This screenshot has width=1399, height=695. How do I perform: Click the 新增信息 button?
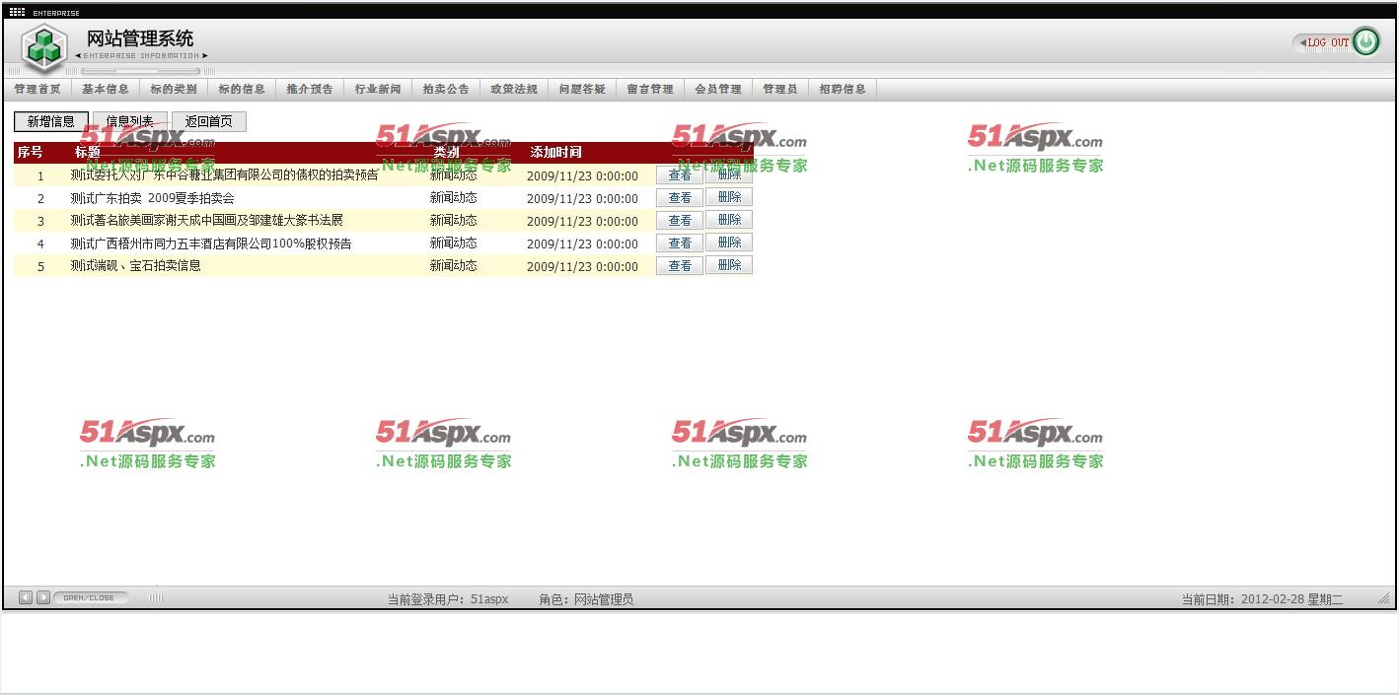coord(51,121)
